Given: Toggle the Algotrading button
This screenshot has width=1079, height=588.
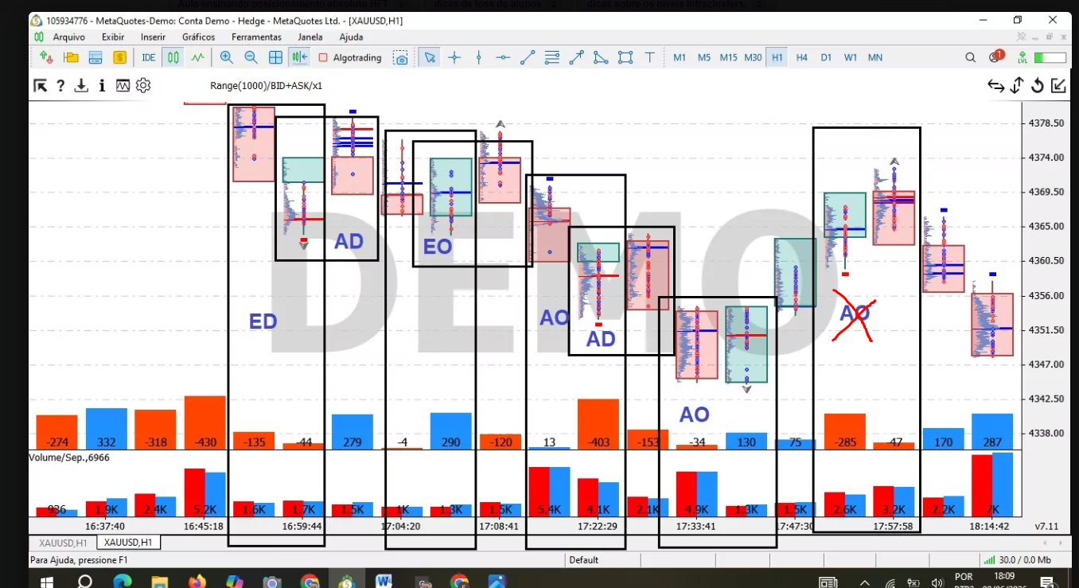Looking at the screenshot, I should tap(350, 57).
